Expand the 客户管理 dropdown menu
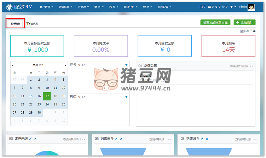Screen dimensions: 266x158 point(46,7)
